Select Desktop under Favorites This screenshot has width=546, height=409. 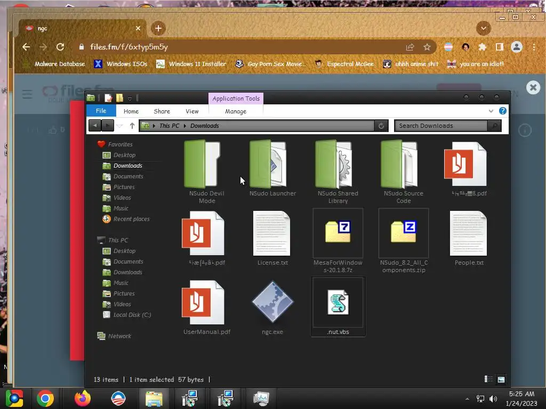[124, 155]
